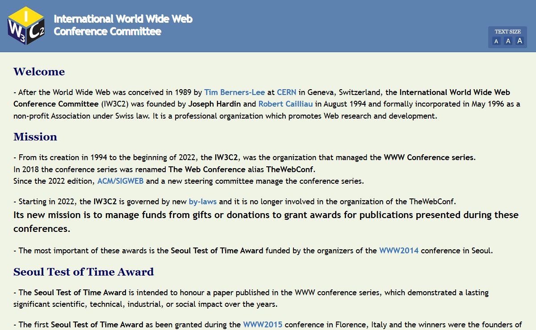This screenshot has height=330, width=536.
Task: Click the bold text 'Joseph Hardin'
Action: click(215, 104)
